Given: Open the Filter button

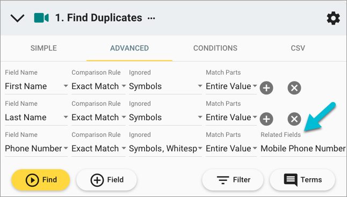Looking at the screenshot, I should 233,180.
